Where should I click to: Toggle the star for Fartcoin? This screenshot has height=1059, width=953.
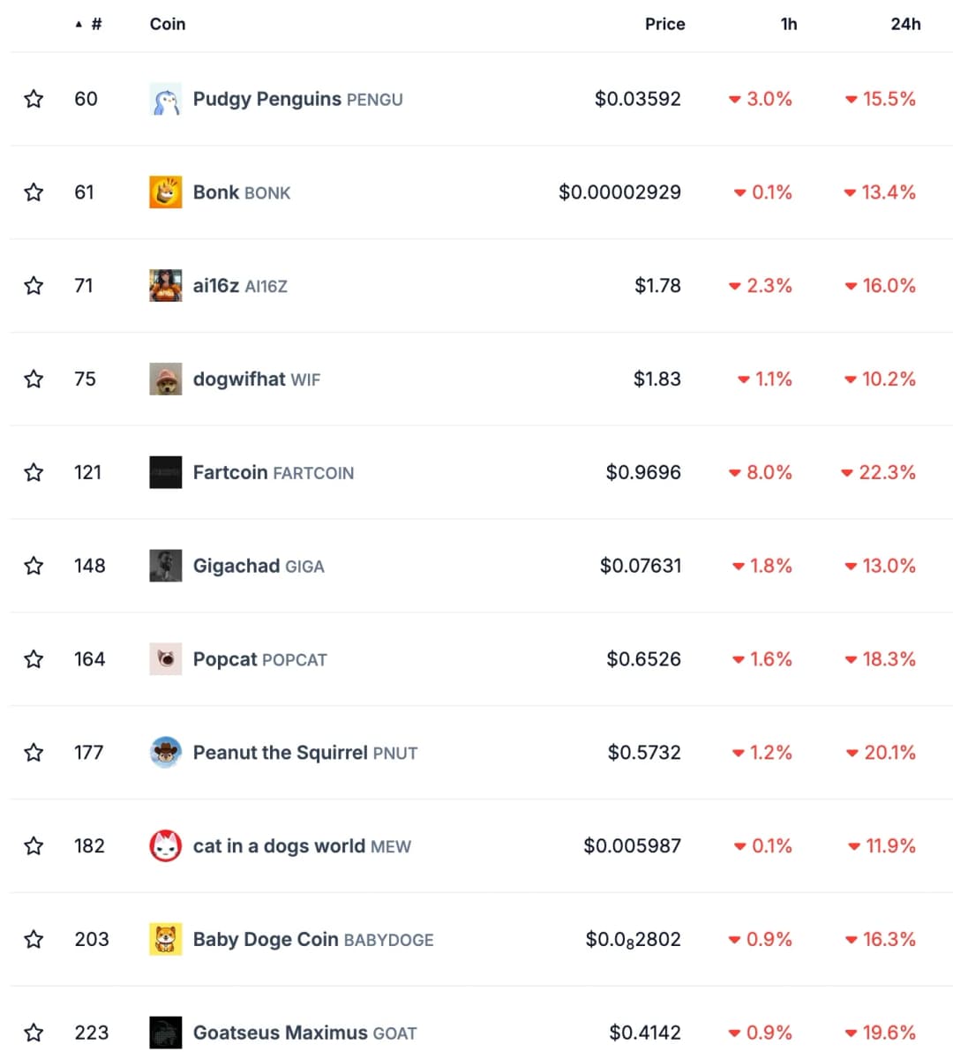34,472
